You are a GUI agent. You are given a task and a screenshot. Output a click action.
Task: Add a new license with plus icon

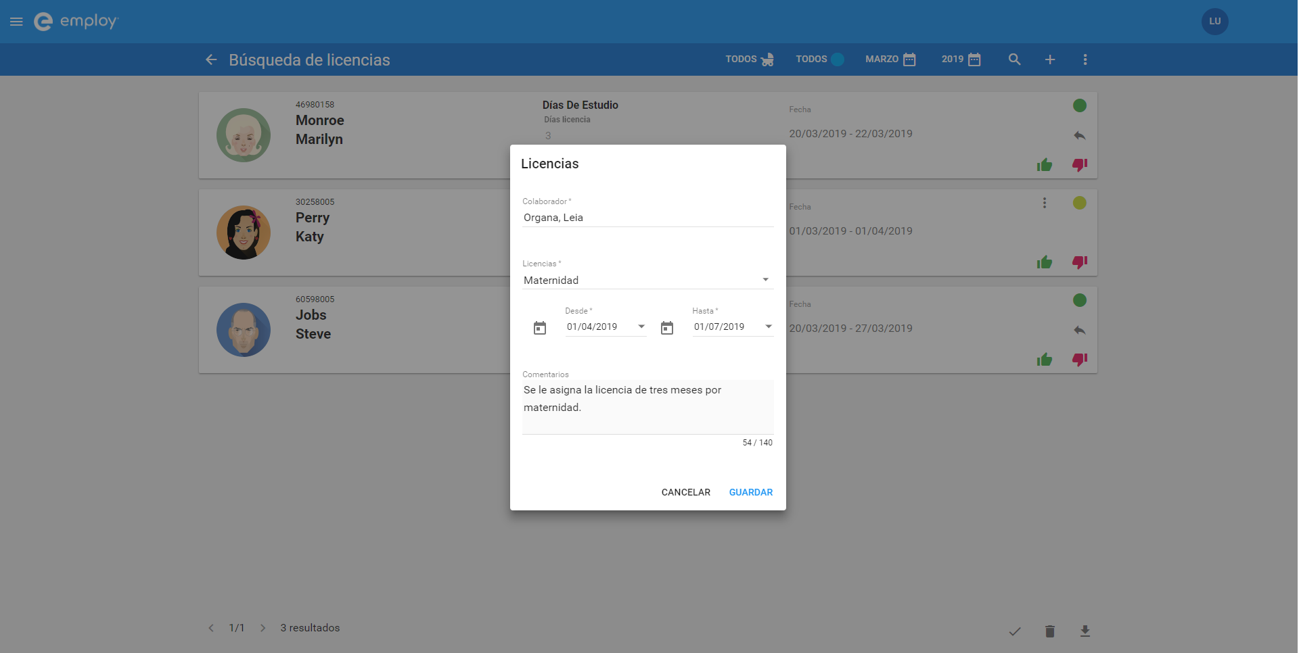[x=1050, y=59]
